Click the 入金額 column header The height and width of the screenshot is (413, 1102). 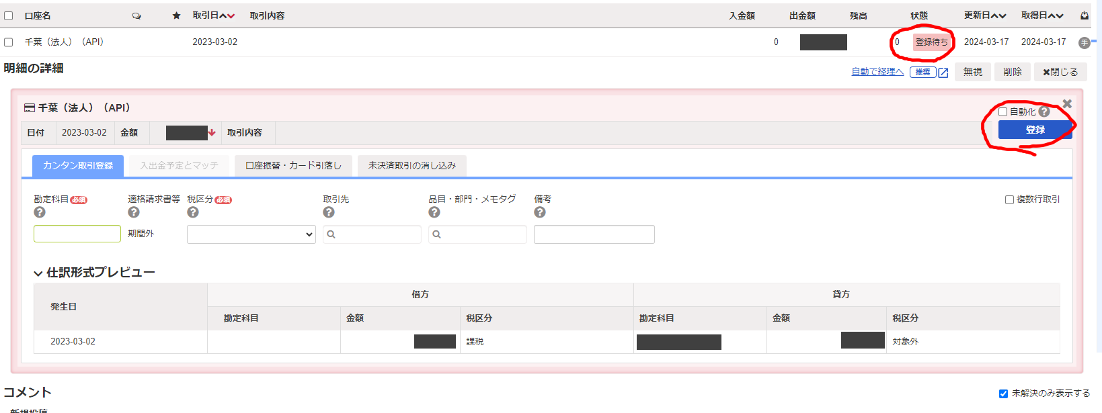742,15
